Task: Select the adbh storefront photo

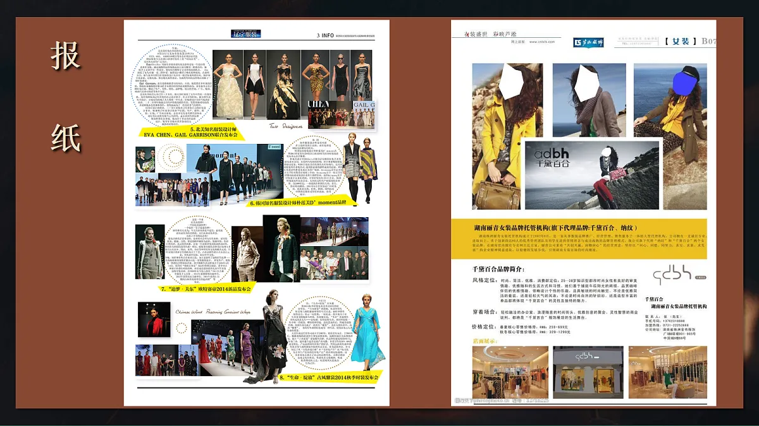Action: [x=589, y=372]
